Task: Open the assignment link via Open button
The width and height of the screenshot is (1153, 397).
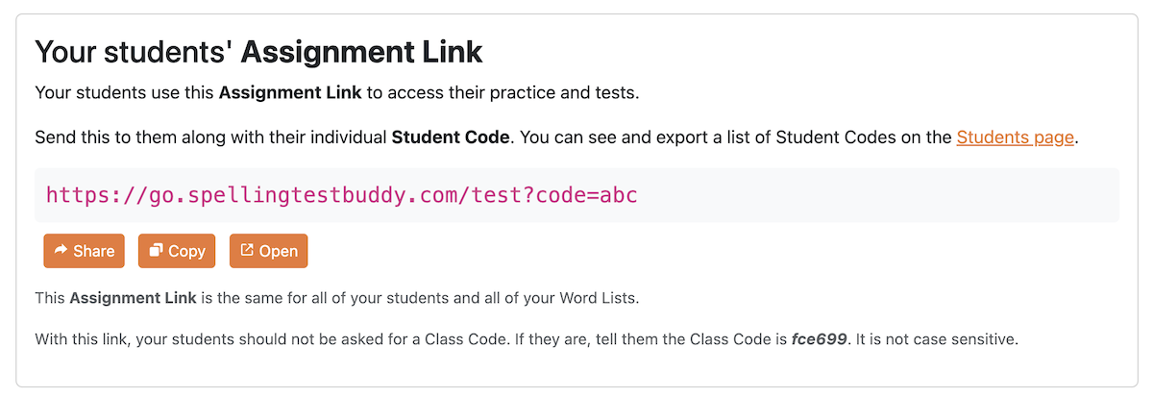Action: pyautogui.click(x=268, y=251)
